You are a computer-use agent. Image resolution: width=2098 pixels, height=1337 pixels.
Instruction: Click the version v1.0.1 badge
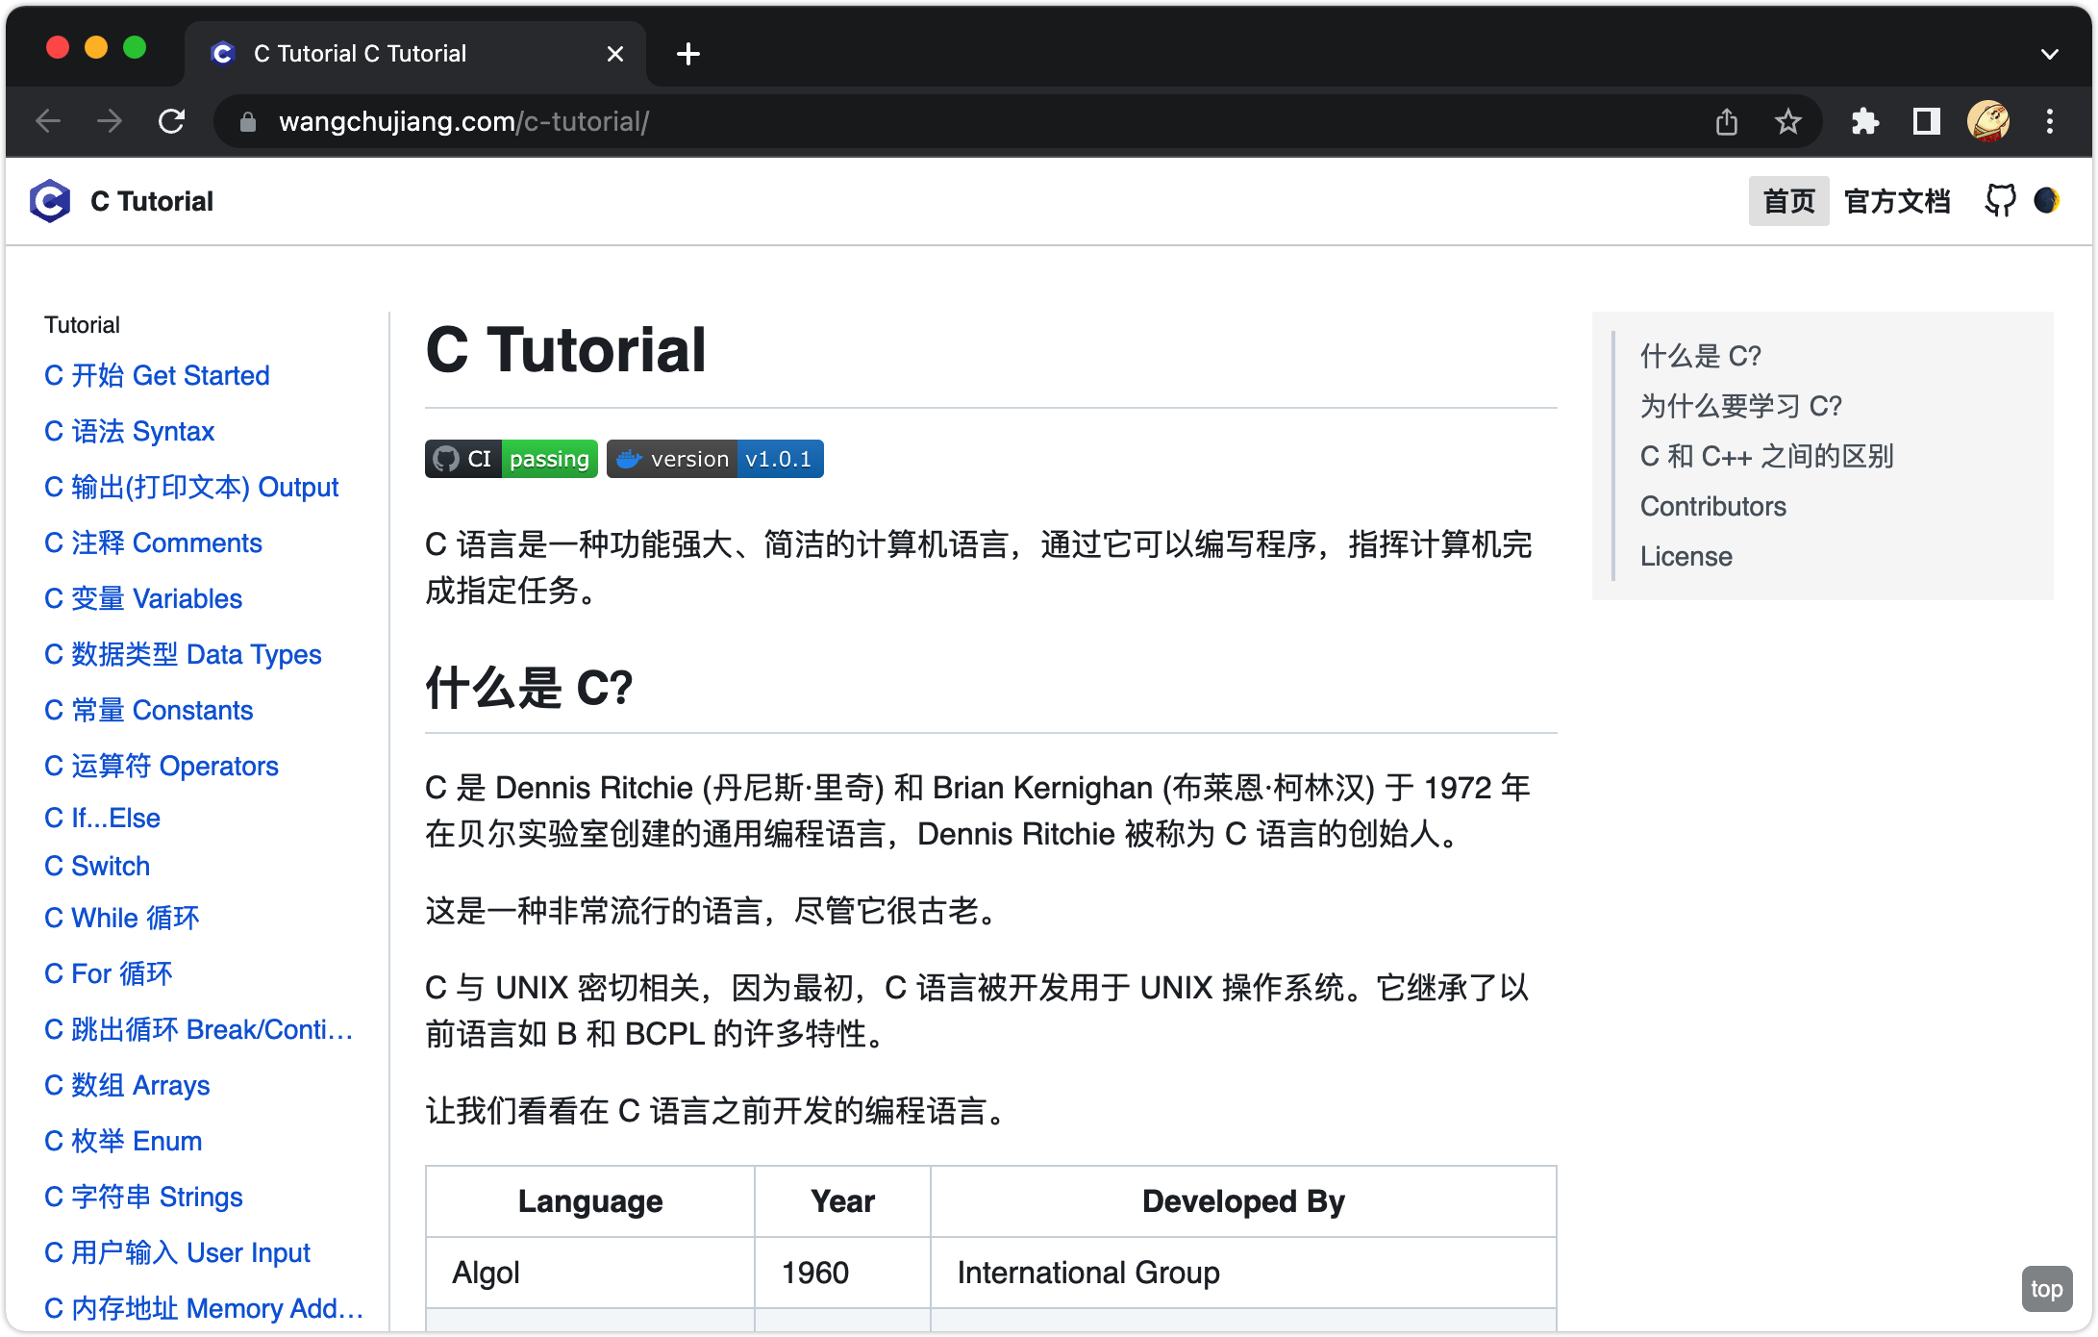coord(714,459)
